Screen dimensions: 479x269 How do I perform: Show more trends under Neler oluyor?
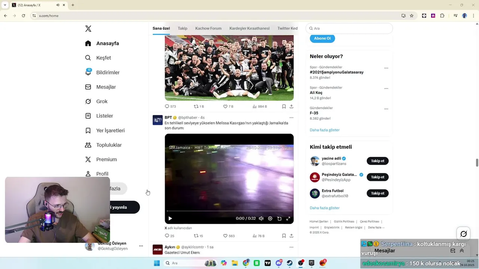325,130
